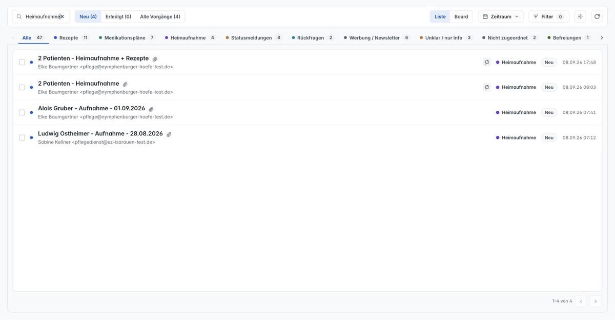Click the multi-document icon on the 17:48 row
This screenshot has width=615, height=320.
(487, 62)
